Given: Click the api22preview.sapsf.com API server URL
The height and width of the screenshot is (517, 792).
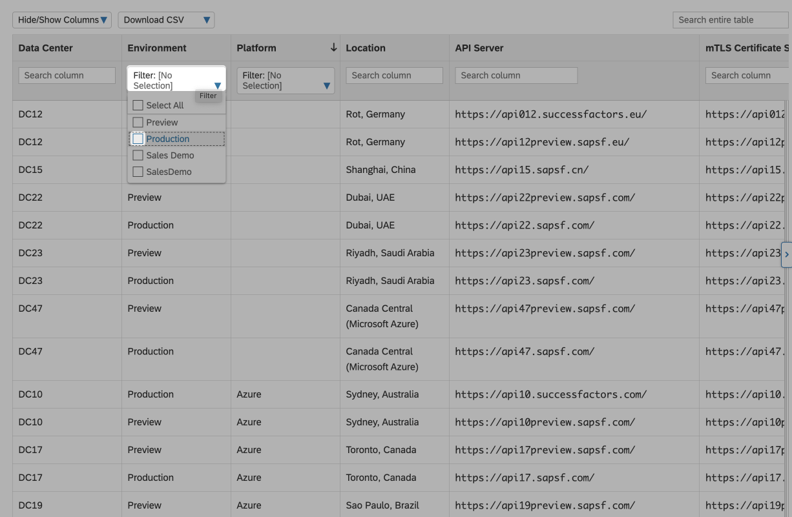Looking at the screenshot, I should [x=545, y=198].
